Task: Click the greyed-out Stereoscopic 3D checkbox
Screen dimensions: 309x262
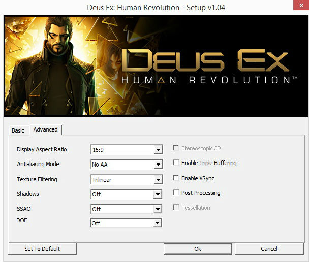Action: (176, 148)
